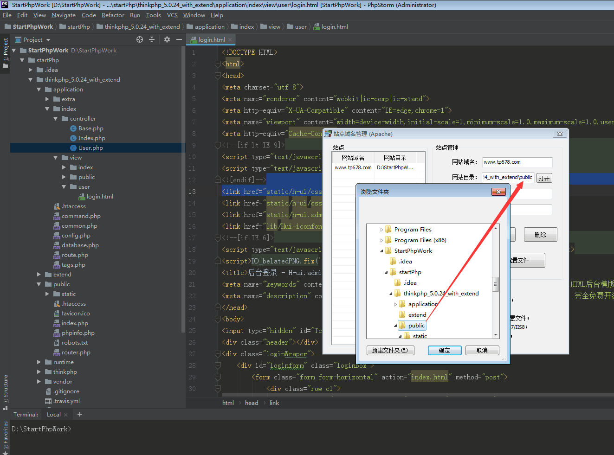Click 确定 button in folder browser
Viewport: 614px width, 455px height.
tap(444, 351)
